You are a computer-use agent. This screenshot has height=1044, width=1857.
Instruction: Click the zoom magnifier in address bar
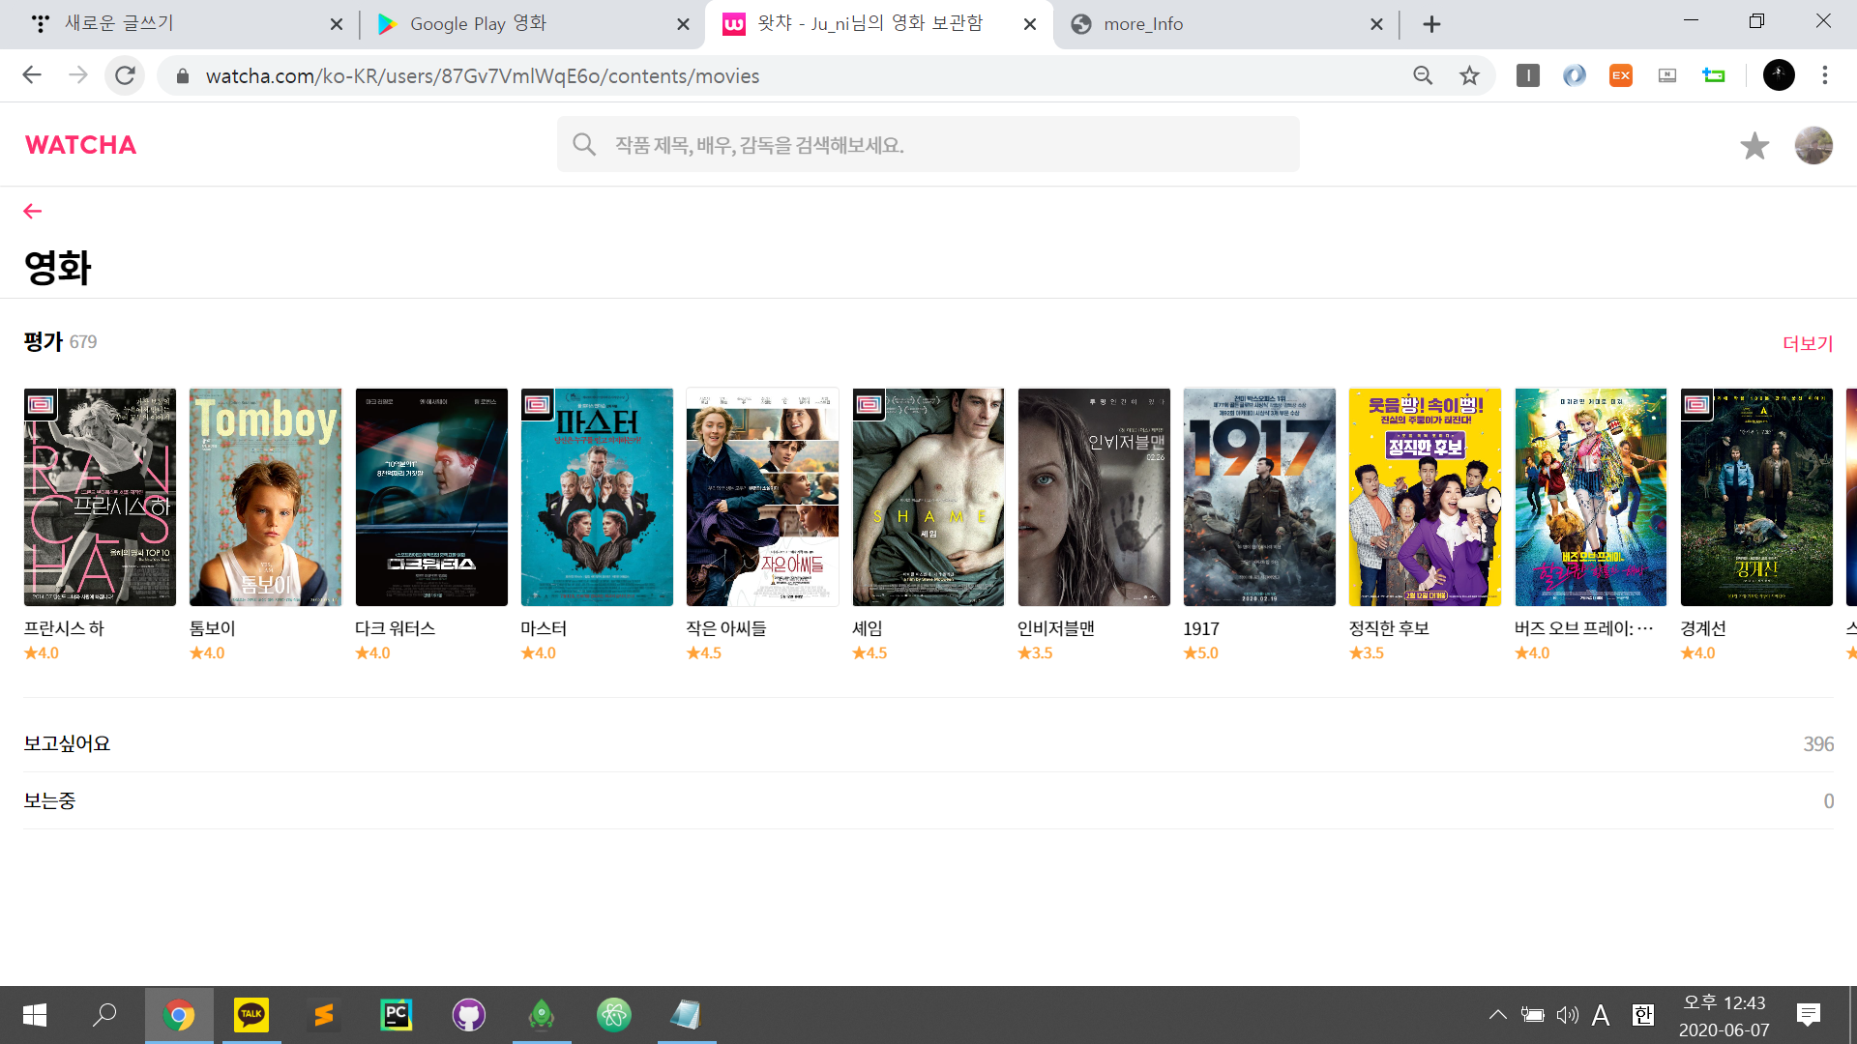tap(1423, 75)
